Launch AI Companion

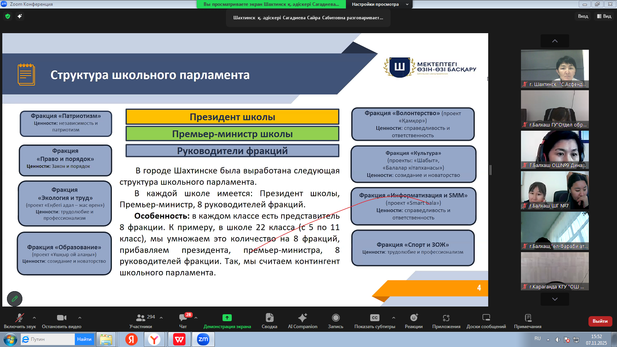303,321
